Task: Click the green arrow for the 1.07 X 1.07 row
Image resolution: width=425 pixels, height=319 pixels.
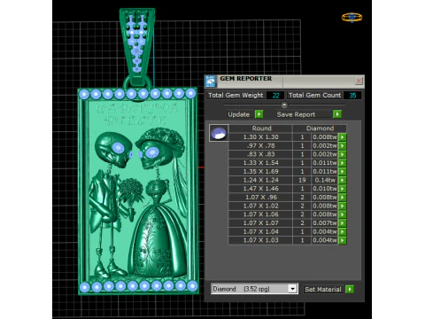Action: coord(343,223)
